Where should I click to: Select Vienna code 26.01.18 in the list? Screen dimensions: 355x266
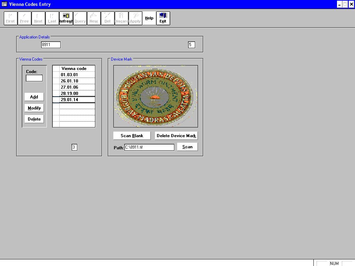pyautogui.click(x=73, y=81)
